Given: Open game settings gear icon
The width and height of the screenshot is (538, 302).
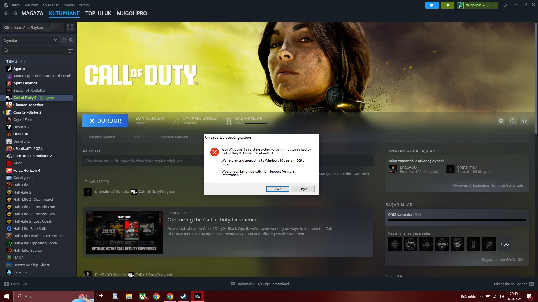Looking at the screenshot, I should coord(501,121).
